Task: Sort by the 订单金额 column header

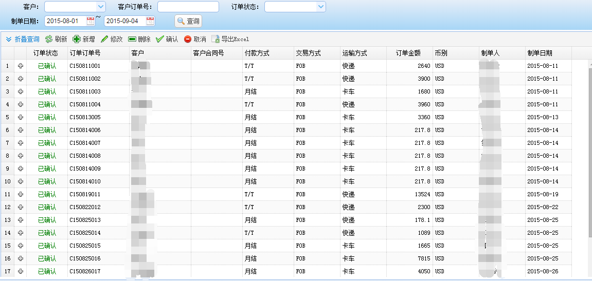Action: click(408, 53)
